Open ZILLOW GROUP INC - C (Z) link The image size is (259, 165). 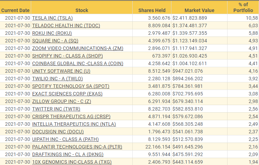(x=61, y=101)
